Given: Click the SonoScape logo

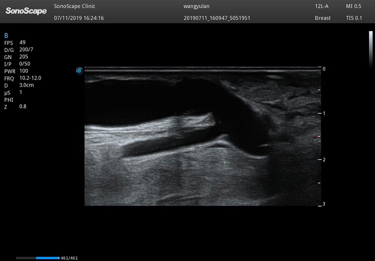Looking at the screenshot, I should 26,11.
